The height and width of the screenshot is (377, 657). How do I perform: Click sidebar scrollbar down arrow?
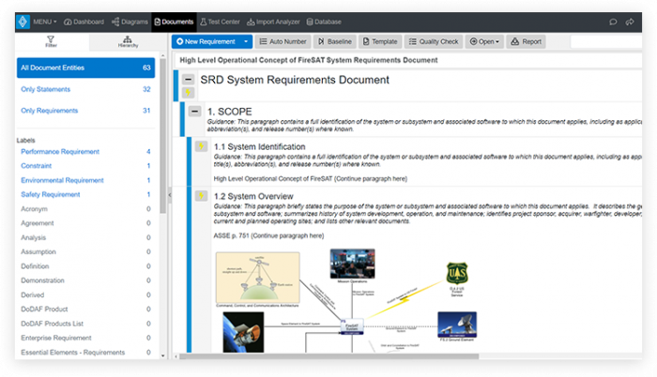(162, 355)
